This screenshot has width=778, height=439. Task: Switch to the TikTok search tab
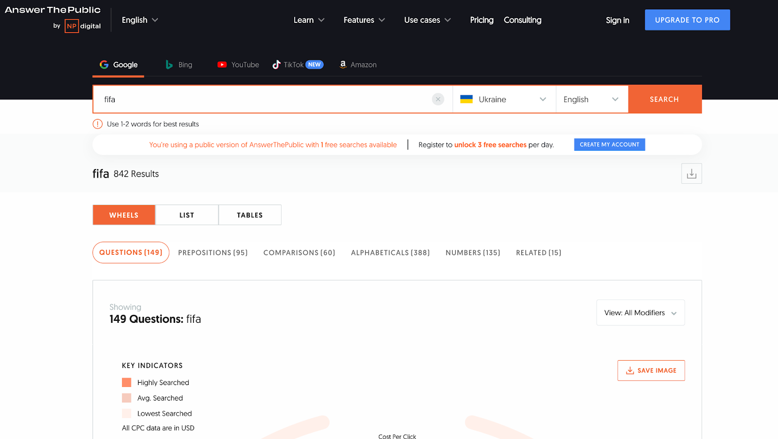coord(298,65)
